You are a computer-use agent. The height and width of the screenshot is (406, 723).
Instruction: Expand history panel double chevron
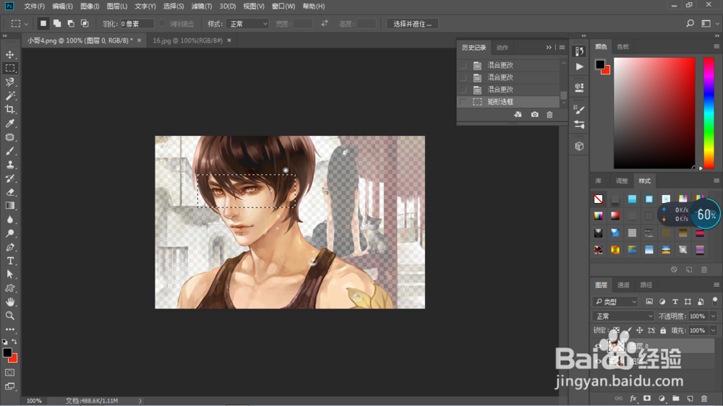[x=549, y=48]
